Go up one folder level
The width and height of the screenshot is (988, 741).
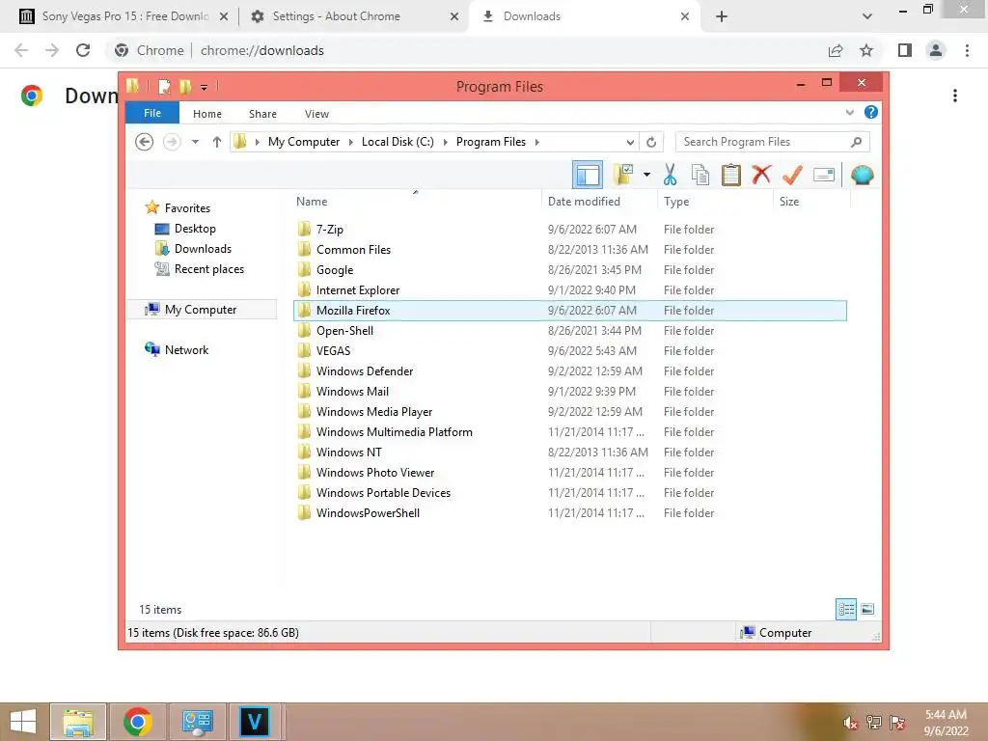217,142
